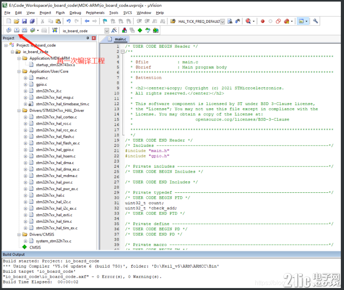Select stm32h7xx_it.c in the project tree
Viewport: 344px width, 290px height.
tap(49, 91)
